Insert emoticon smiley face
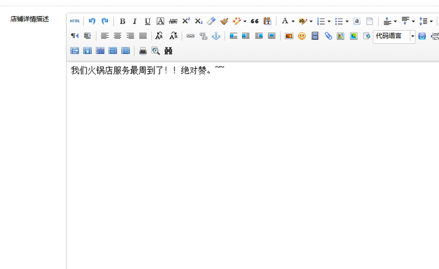Image resolution: width=439 pixels, height=269 pixels. coord(302,36)
